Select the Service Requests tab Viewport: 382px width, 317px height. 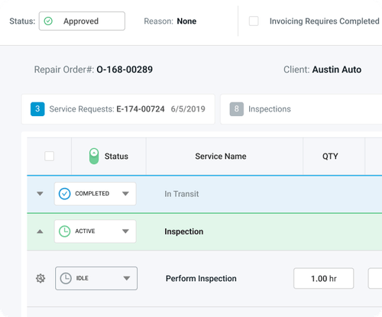pyautogui.click(x=118, y=109)
